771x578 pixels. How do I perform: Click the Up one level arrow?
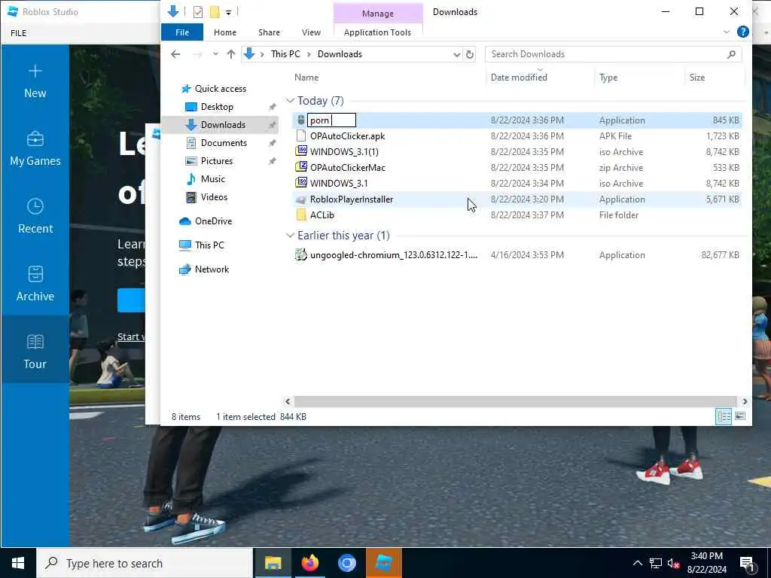coord(231,54)
